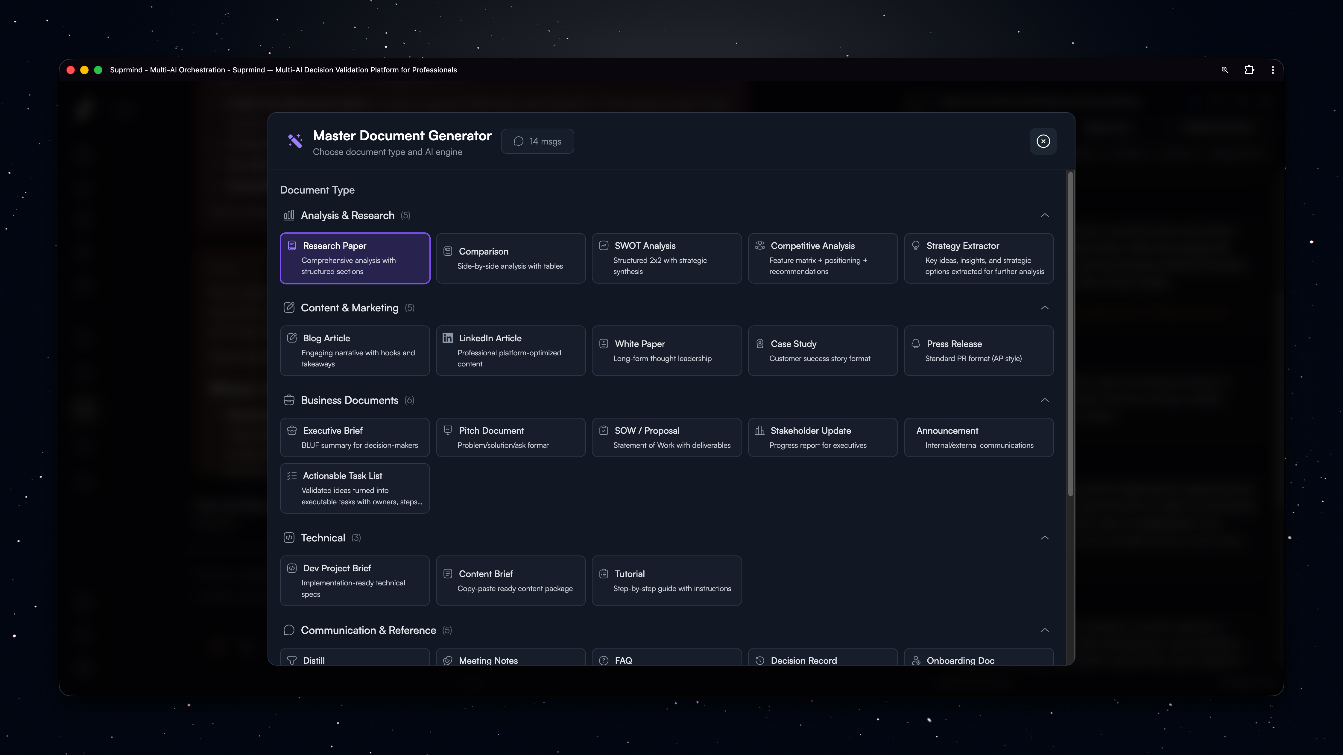The width and height of the screenshot is (1343, 755).
Task: Click the Press Release bell icon
Action: 915,344
